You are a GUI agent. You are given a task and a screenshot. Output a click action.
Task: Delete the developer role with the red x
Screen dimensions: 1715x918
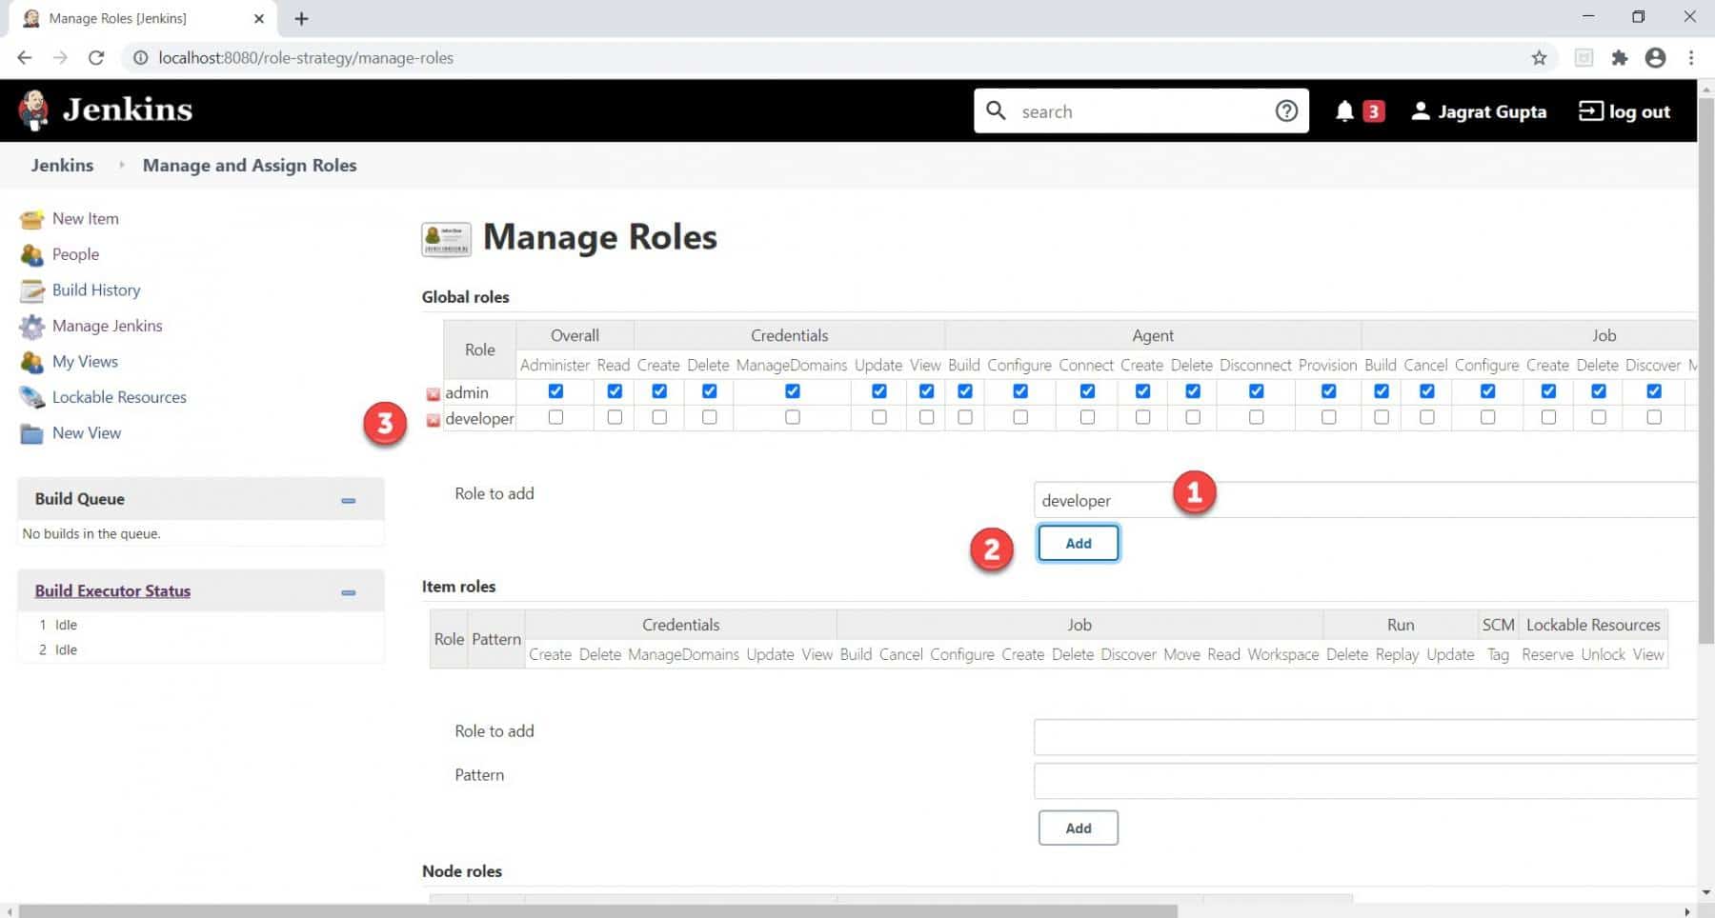[x=434, y=419]
